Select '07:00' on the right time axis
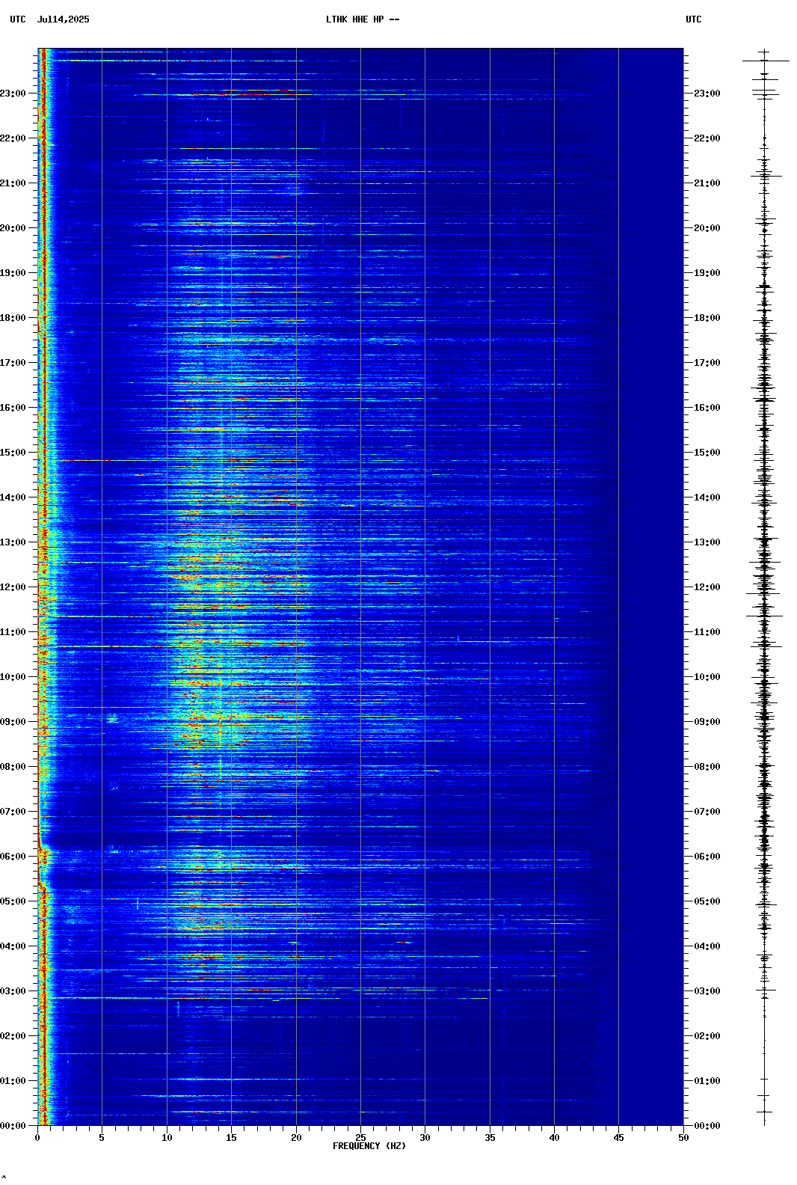Screen dimensions: 797x1185 coord(707,812)
